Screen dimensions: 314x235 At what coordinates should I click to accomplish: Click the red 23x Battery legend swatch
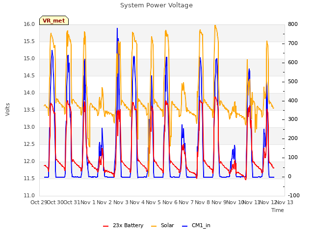point(106,226)
